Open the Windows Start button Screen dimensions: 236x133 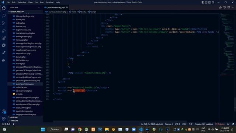[x=43, y=129]
